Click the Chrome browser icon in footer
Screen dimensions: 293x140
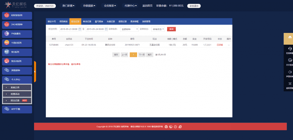[166, 127]
